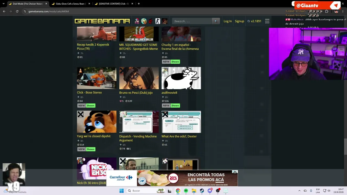The image size is (347, 195).
Task: Open Nick Eh 30 intro mod link
Action: 91,183
